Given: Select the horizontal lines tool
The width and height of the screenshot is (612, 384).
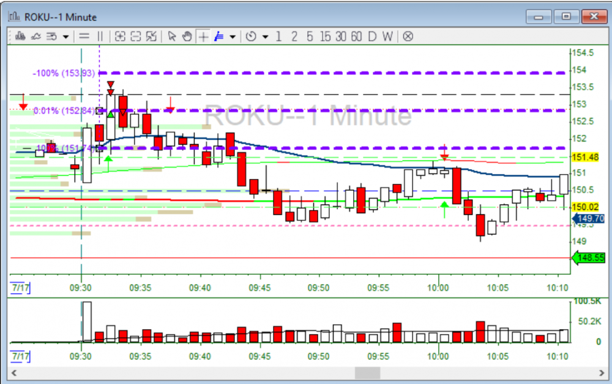Looking at the screenshot, I should pyautogui.click(x=84, y=36).
